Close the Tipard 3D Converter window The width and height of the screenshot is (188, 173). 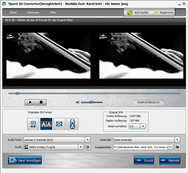pyautogui.click(x=184, y=4)
